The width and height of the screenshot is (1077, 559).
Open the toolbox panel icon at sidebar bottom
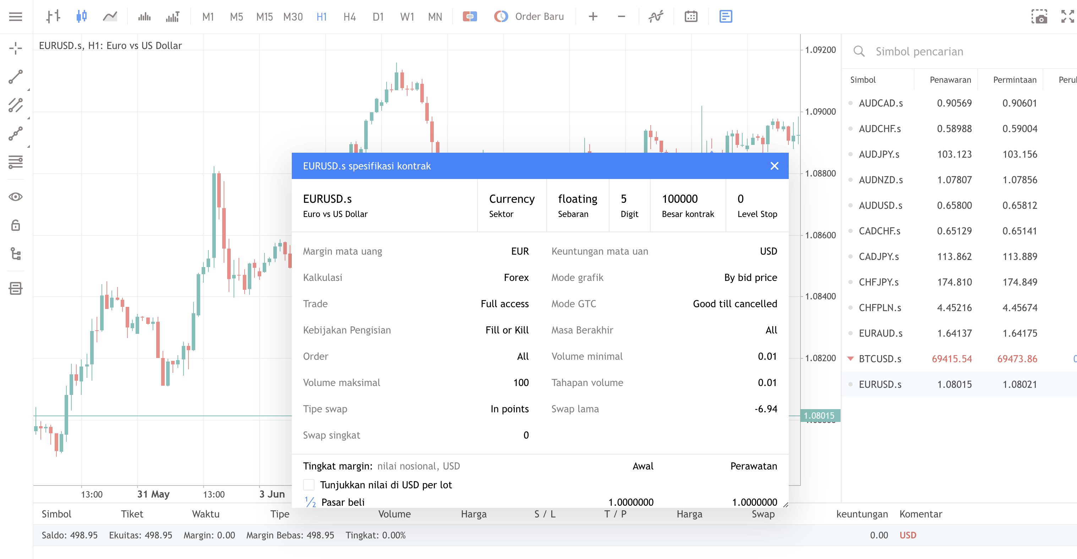[16, 288]
